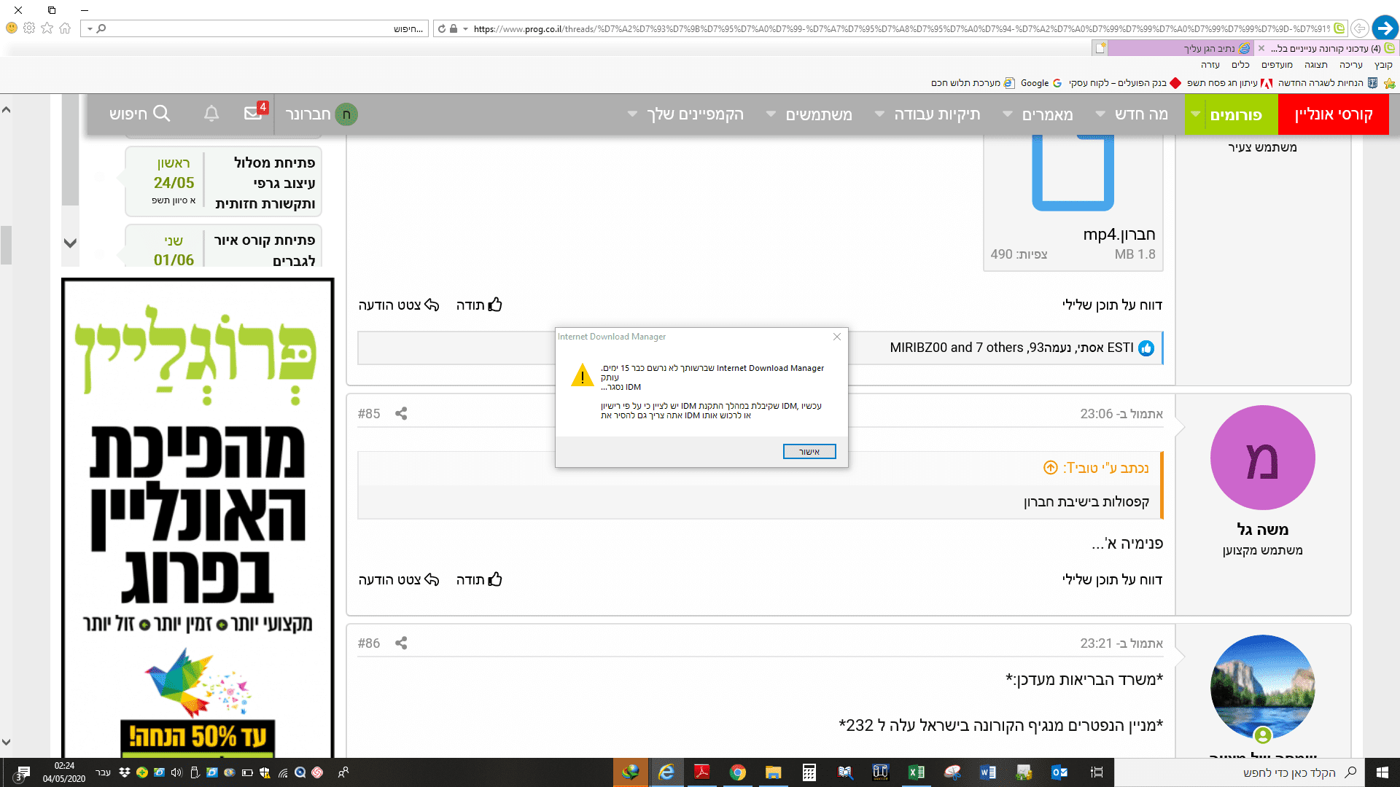Open the כלים browser menu

tap(1240, 65)
